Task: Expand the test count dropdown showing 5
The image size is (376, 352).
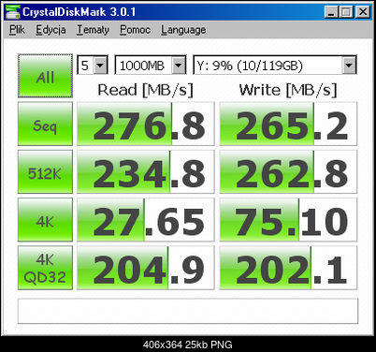Action: click(100, 66)
